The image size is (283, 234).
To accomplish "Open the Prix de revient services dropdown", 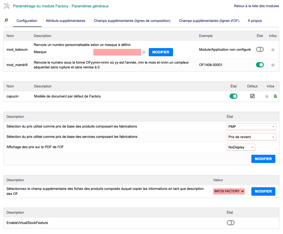I will pyautogui.click(x=251, y=137).
